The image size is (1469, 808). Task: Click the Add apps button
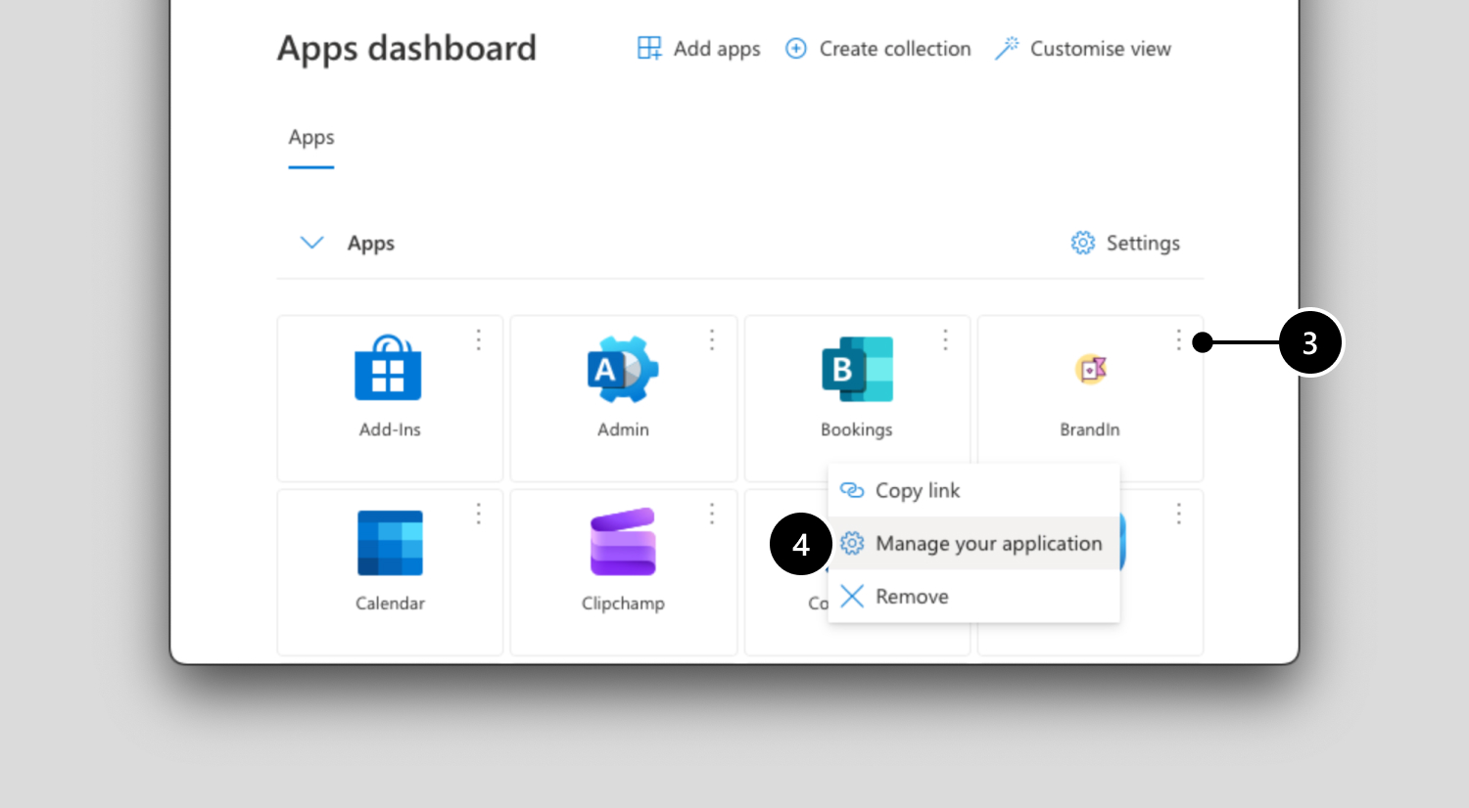coord(698,49)
